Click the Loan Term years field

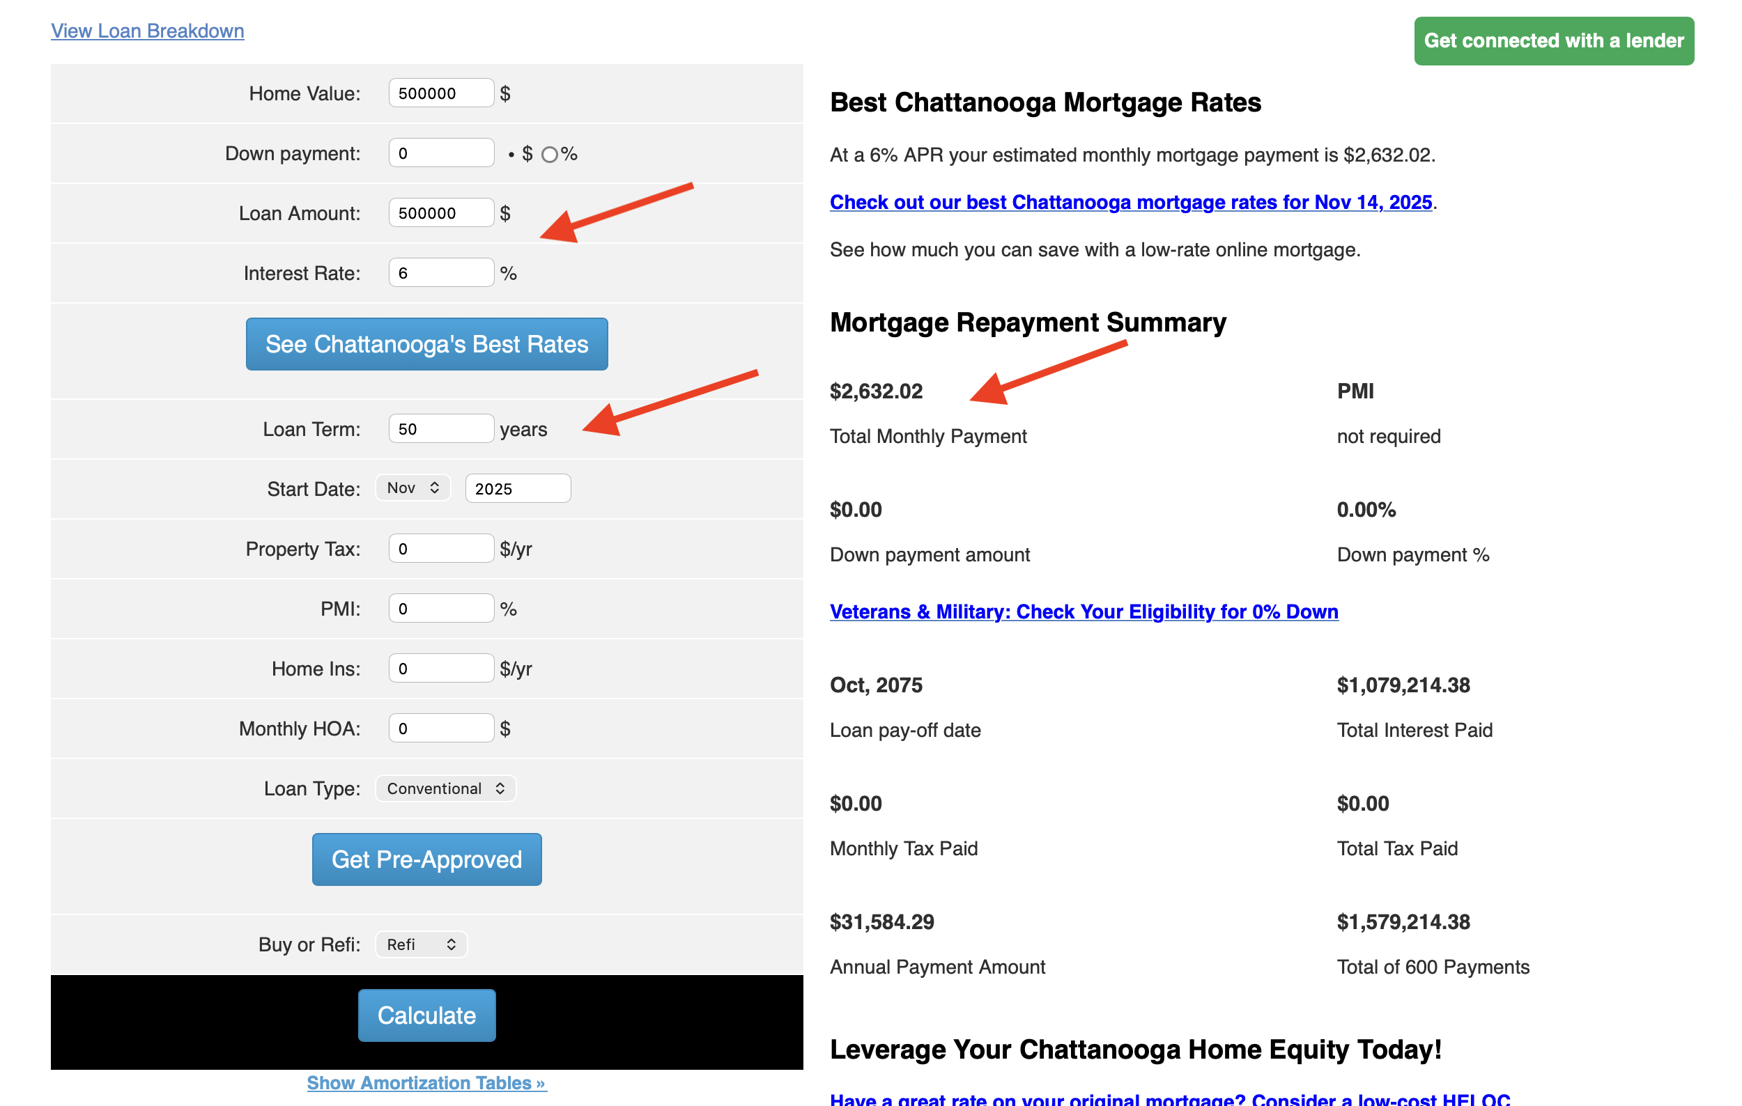[441, 430]
